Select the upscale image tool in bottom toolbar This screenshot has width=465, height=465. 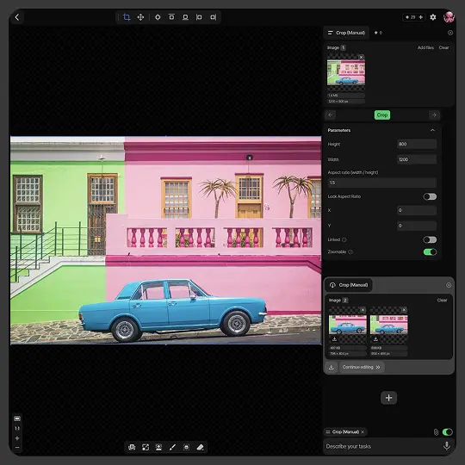(x=159, y=447)
